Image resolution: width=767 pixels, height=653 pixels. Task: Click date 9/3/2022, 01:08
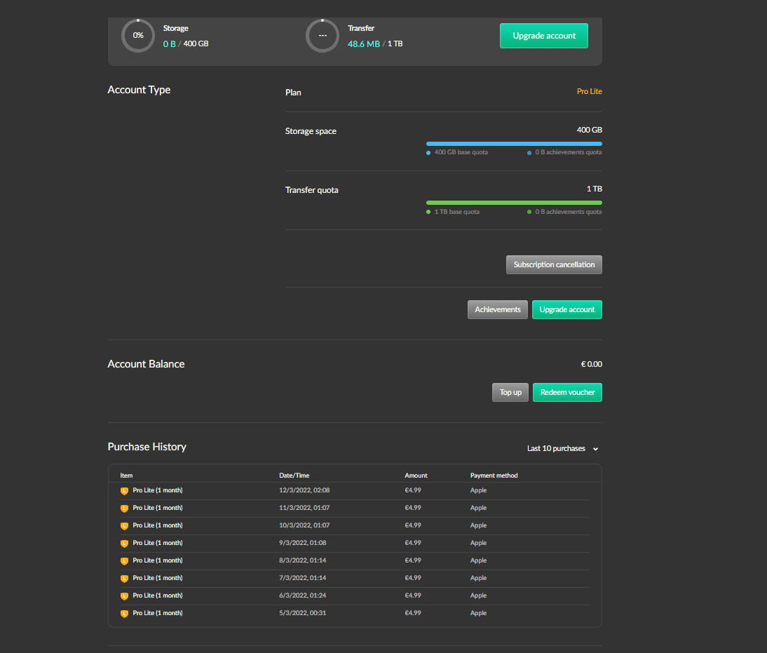[x=302, y=543]
